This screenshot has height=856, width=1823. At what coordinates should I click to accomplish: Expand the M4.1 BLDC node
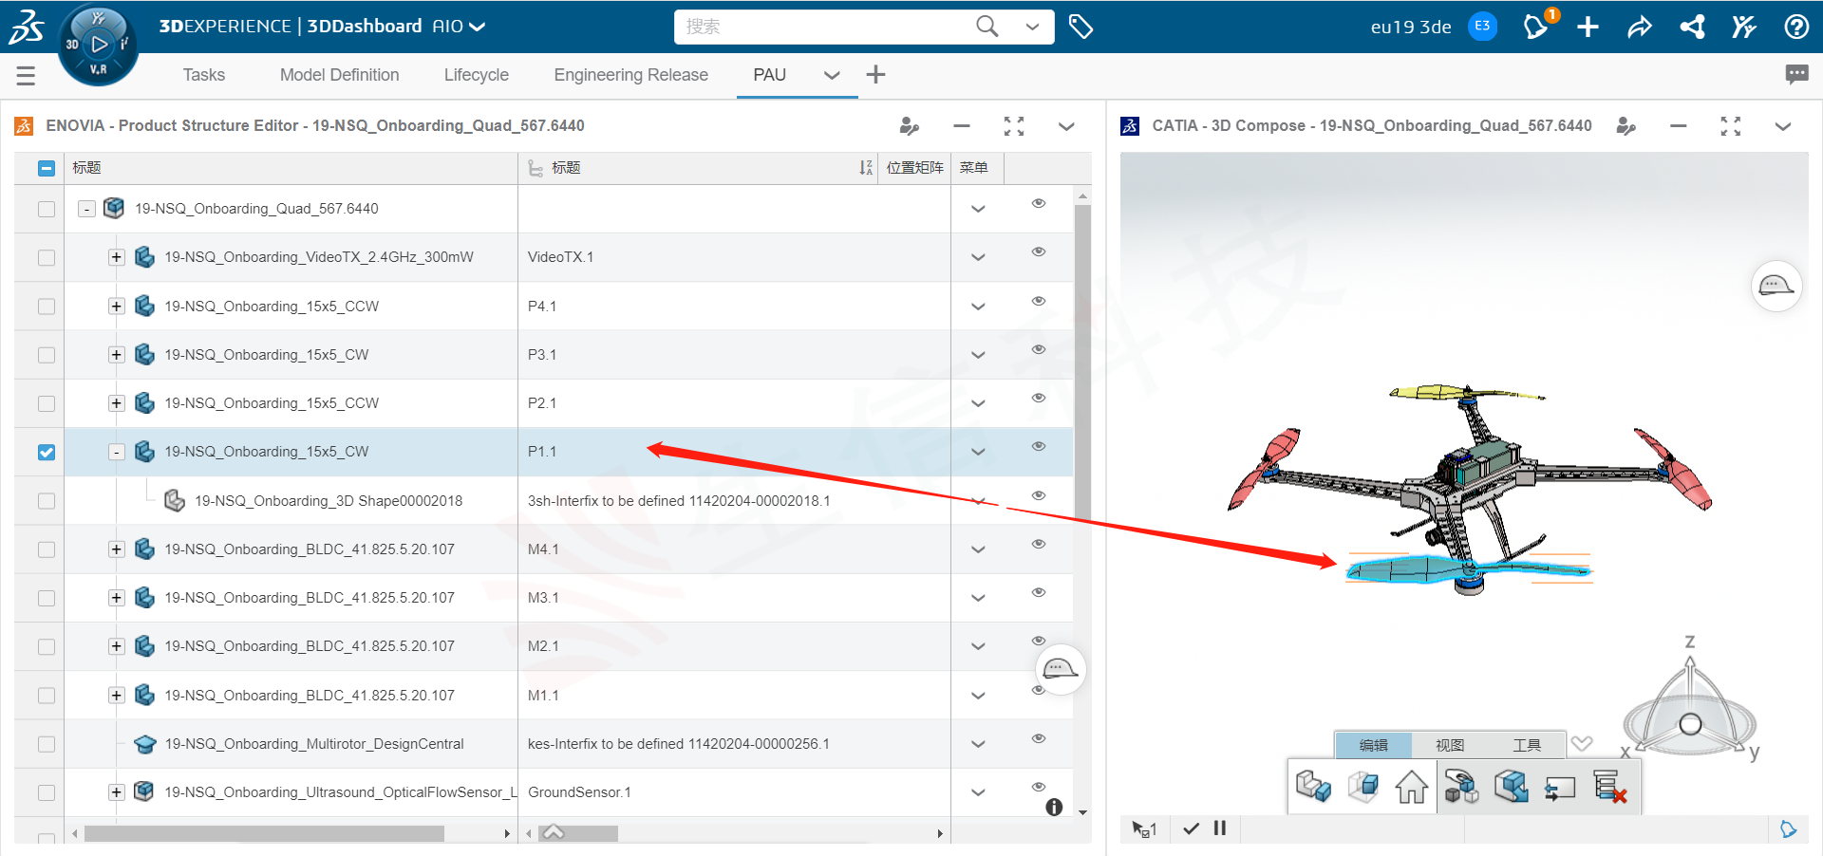(116, 549)
